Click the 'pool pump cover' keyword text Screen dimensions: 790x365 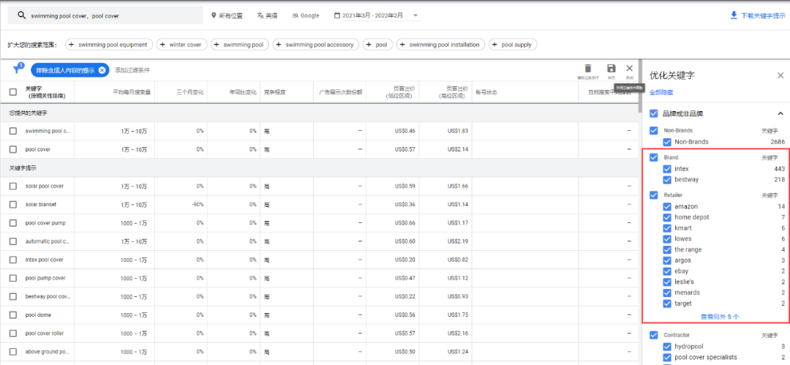[45, 278]
